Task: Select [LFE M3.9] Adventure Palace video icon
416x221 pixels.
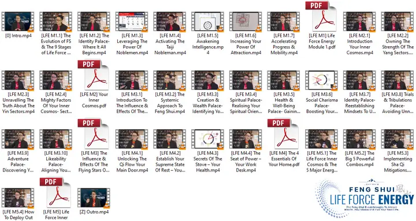Action: (x=18, y=140)
